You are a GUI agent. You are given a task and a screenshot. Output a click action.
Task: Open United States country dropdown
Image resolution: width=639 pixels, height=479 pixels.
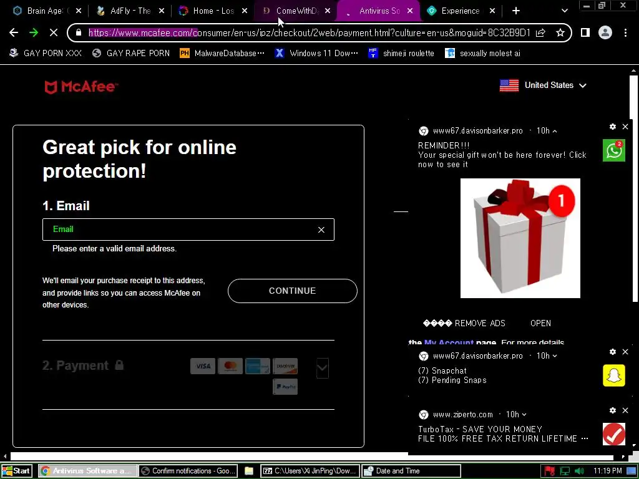543,85
